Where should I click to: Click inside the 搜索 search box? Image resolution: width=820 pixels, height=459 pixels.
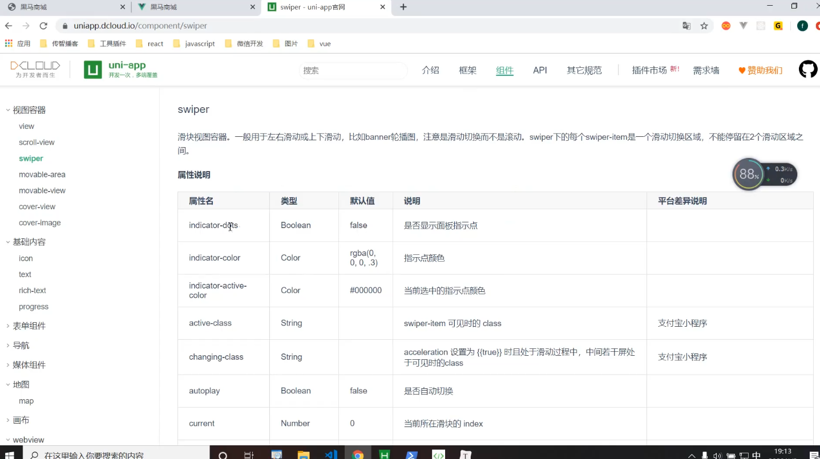click(x=352, y=70)
